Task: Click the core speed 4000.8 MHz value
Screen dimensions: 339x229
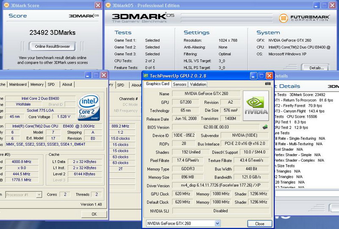Action: click(x=22, y=162)
